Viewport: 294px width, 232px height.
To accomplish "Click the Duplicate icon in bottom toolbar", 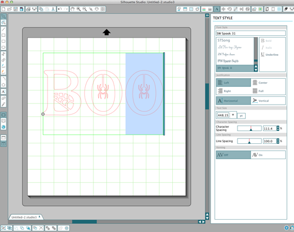I will pyautogui.click(x=35, y=228).
